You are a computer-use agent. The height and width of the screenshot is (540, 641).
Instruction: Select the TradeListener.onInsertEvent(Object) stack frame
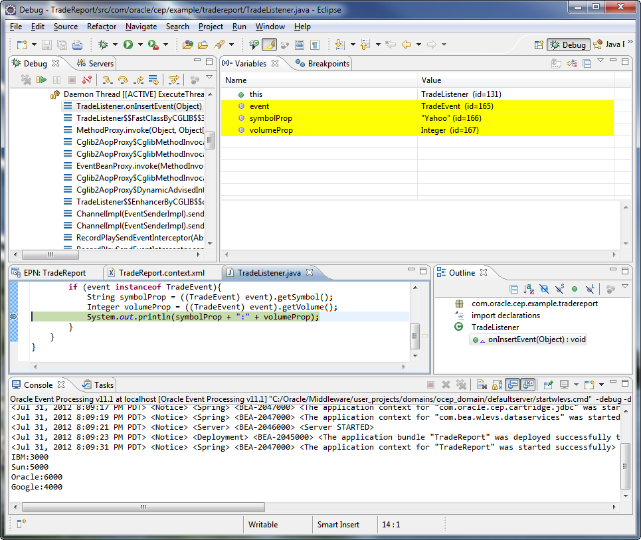coord(132,106)
